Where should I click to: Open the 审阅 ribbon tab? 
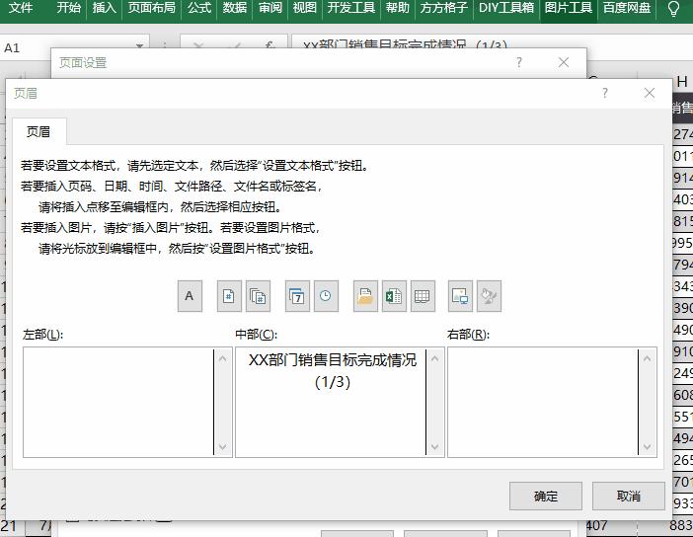270,8
